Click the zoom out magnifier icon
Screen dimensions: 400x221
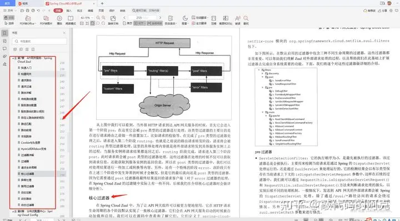click(98, 18)
